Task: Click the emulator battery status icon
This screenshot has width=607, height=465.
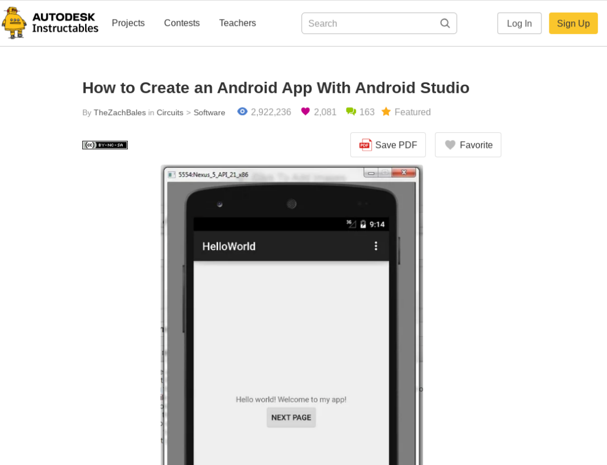Action: click(x=363, y=224)
